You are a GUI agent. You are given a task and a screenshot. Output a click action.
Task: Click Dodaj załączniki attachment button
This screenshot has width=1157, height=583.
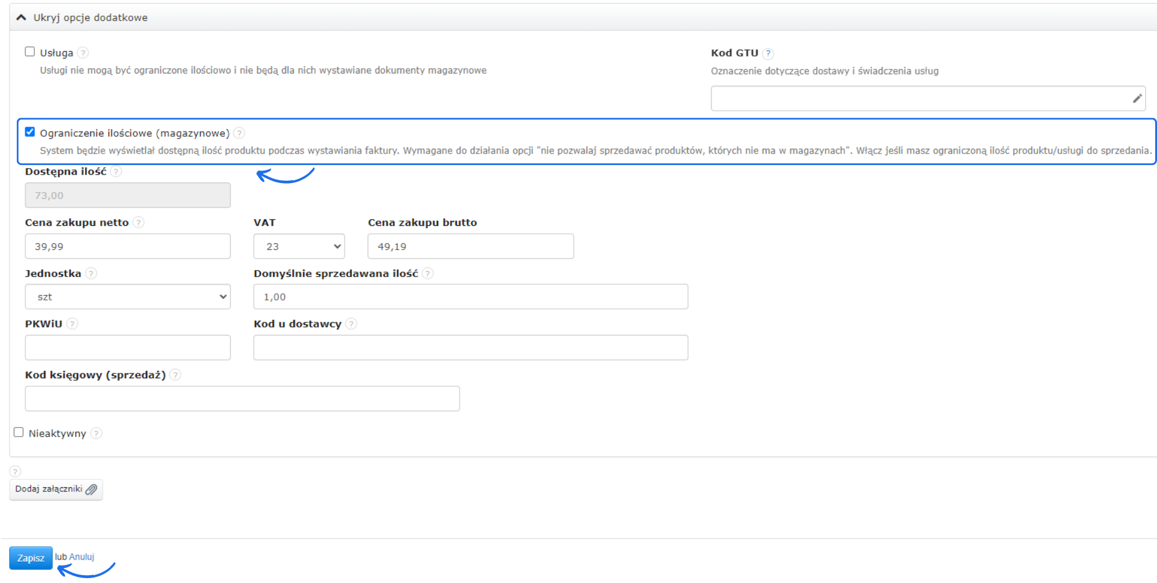56,489
